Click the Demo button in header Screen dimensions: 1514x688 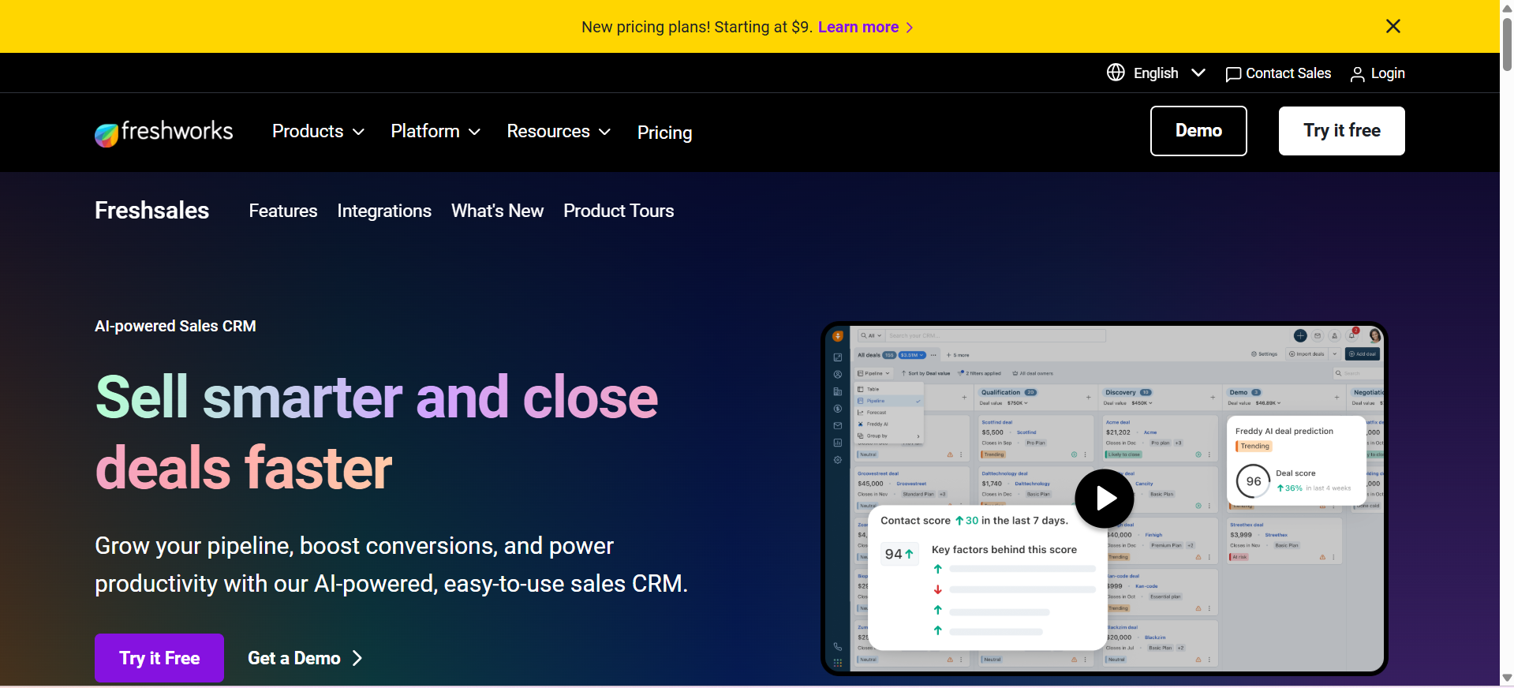pos(1198,131)
